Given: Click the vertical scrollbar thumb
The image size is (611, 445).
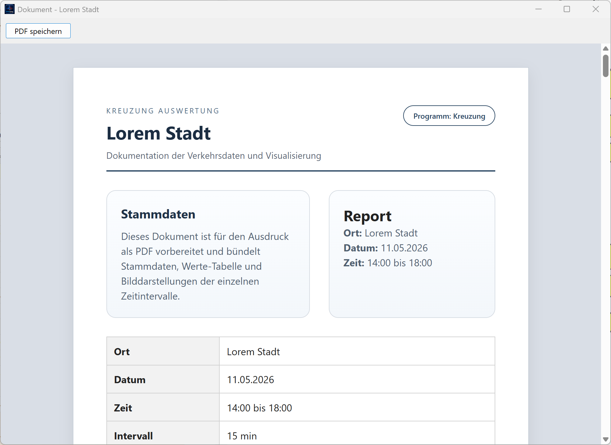Looking at the screenshot, I should (x=606, y=66).
